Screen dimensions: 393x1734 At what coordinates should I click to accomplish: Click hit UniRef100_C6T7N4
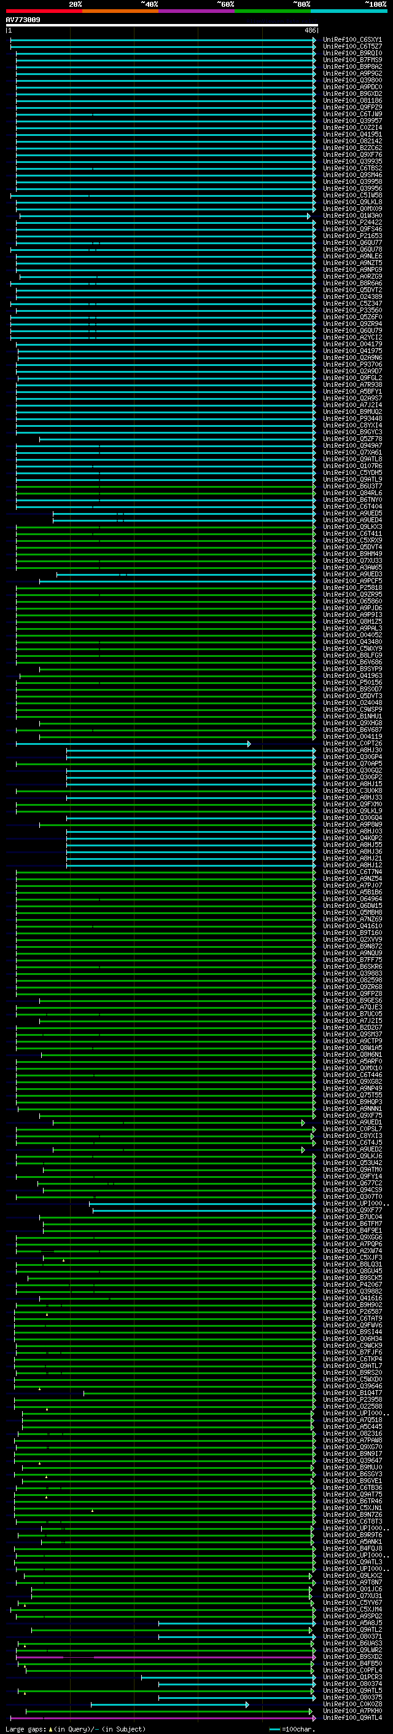pos(352,872)
